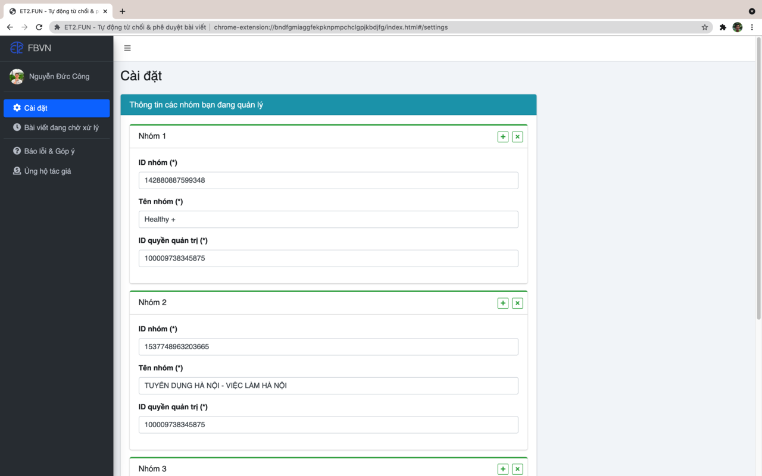Open the Chrome profile avatar menu
This screenshot has width=762, height=476.
coord(738,27)
